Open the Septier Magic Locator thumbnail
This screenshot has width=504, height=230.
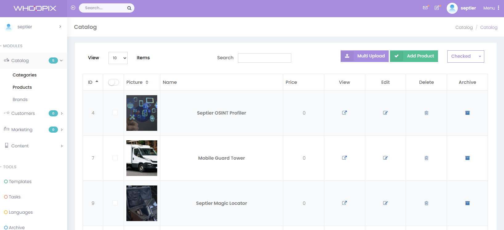pyautogui.click(x=142, y=203)
